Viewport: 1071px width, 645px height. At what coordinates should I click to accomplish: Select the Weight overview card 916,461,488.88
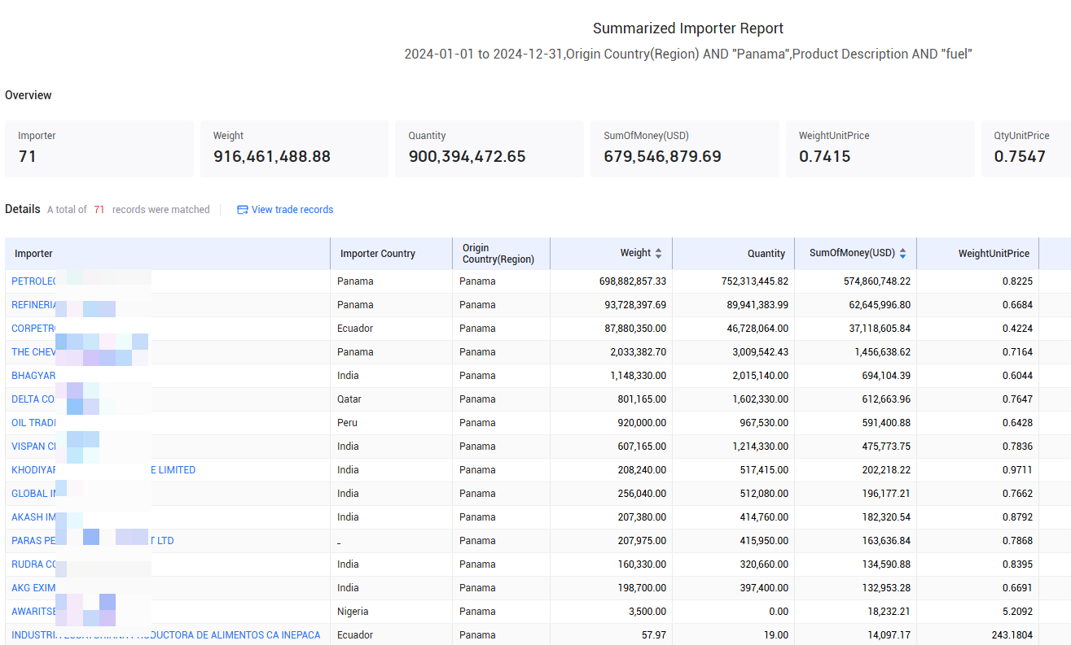[x=294, y=149]
